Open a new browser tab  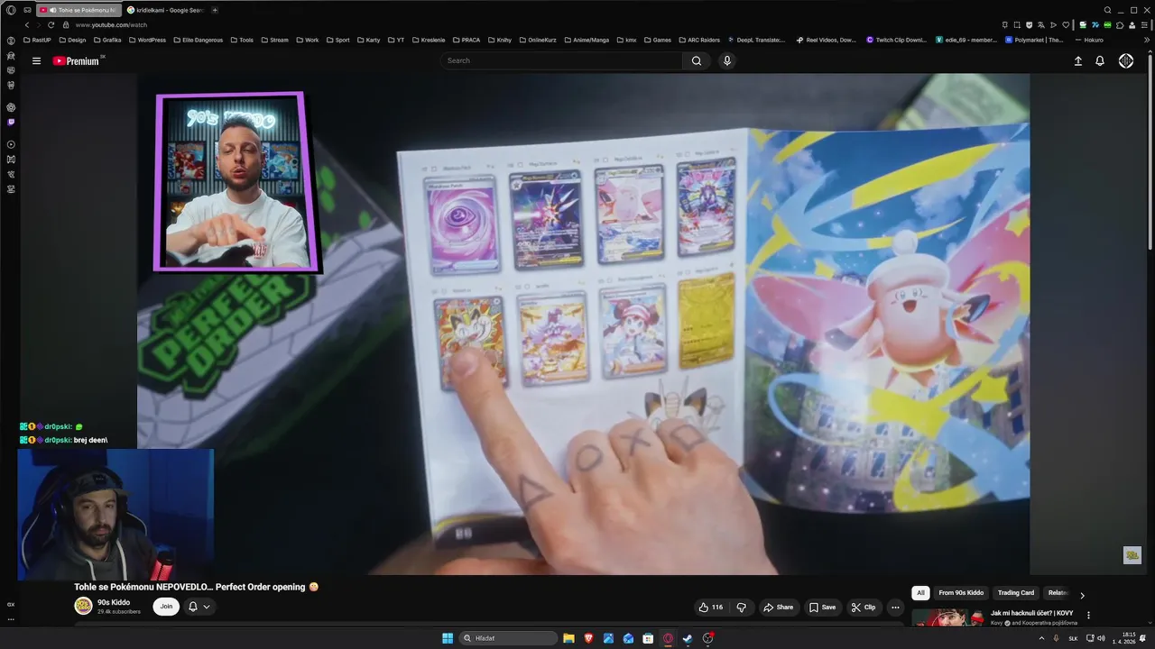(215, 10)
